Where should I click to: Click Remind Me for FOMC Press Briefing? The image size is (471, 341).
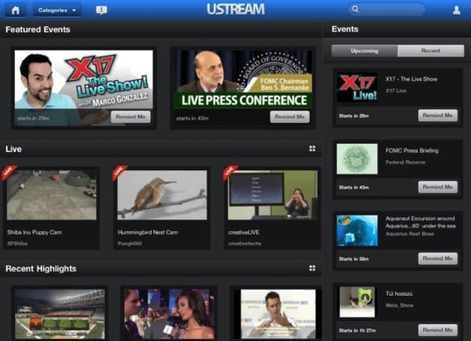click(x=437, y=187)
